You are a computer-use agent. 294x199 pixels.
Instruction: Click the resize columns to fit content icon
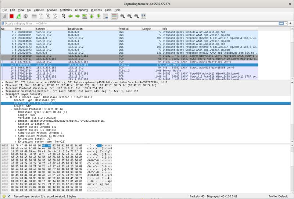click(144, 16)
